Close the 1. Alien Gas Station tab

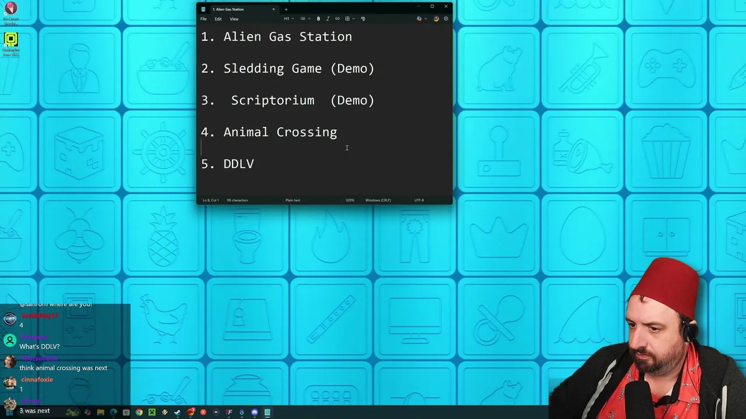point(273,9)
